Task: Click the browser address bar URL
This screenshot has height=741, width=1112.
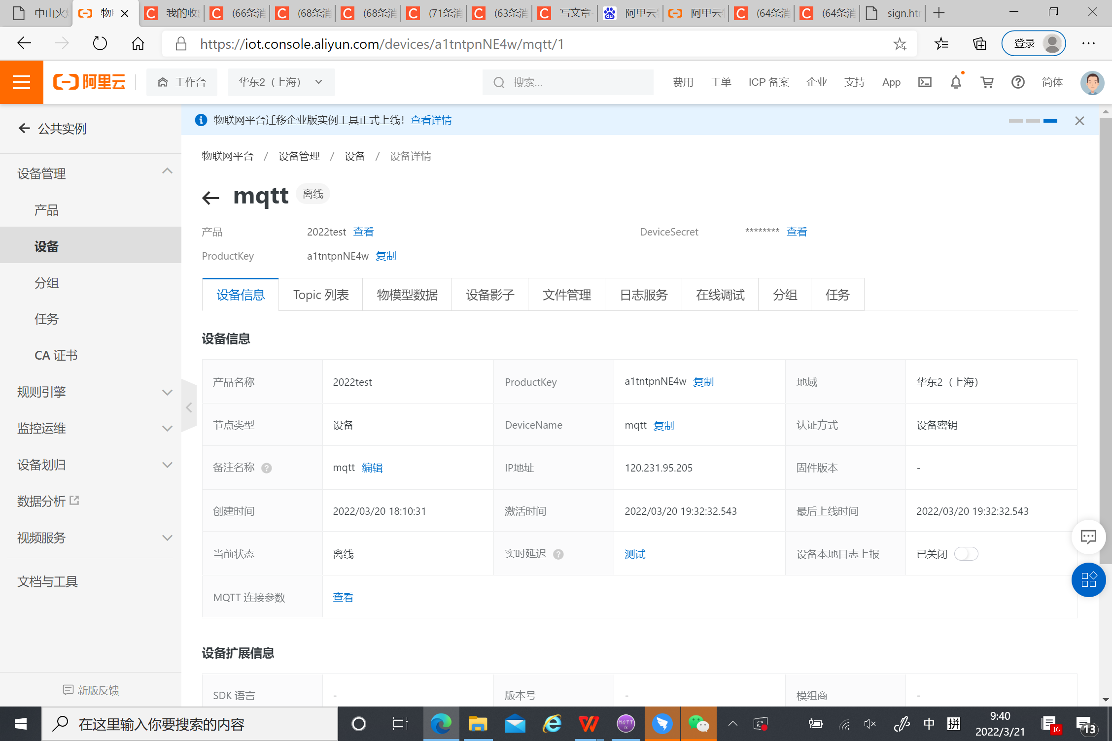Action: coord(382,44)
